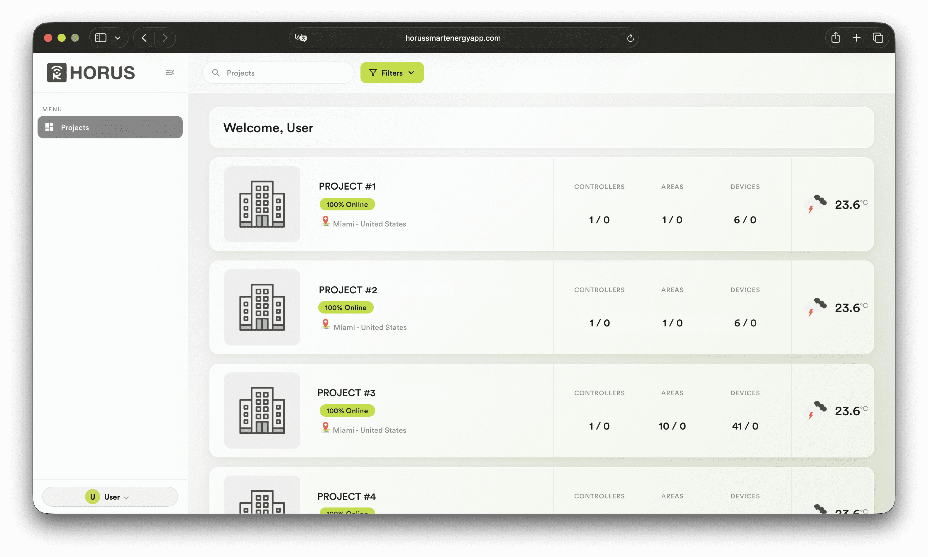Click PROJECT #1 storm weather icon

[x=816, y=204]
